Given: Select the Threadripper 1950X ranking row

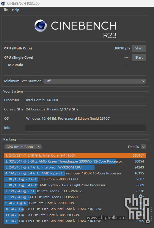Looking at the screenshot, I should pos(75,173).
